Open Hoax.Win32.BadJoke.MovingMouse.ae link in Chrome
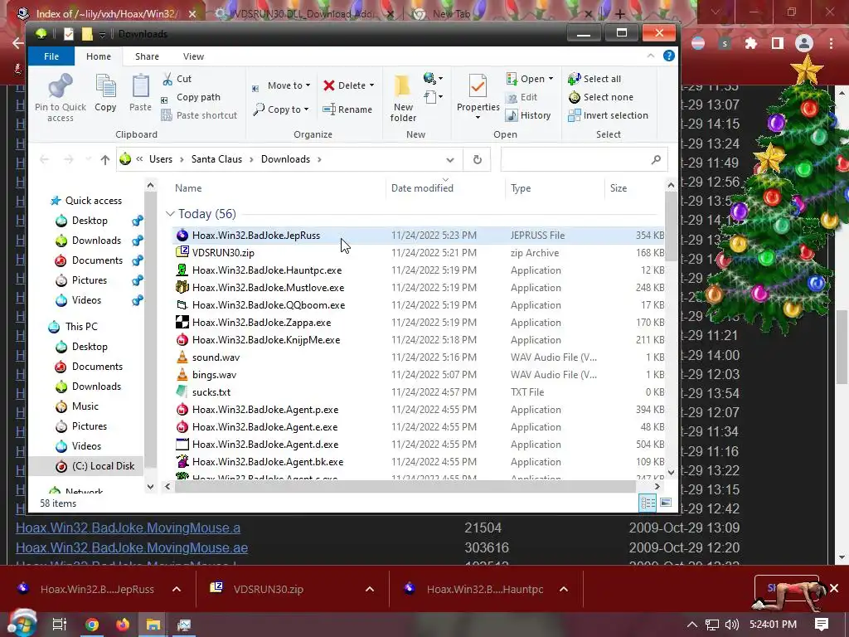 point(132,547)
